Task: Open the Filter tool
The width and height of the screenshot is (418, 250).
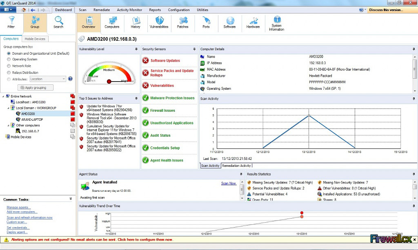Action: pos(11,22)
